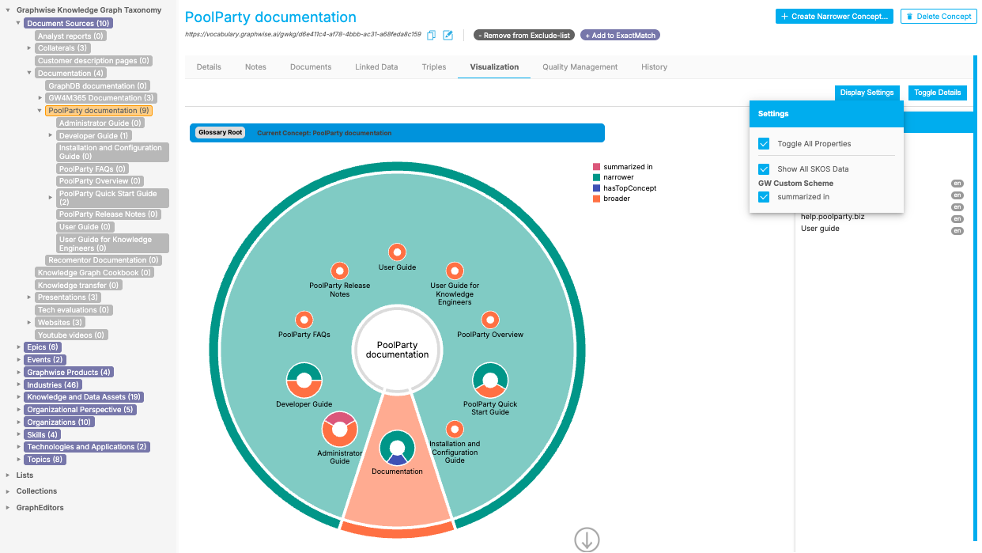
Task: Disable the summarized in checkbox
Action: click(764, 197)
